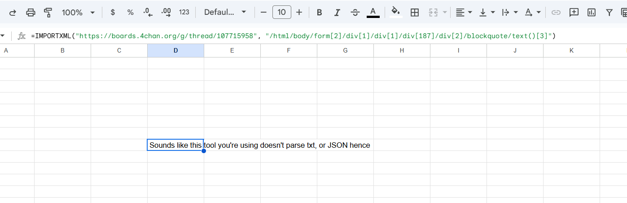
Task: Click the name box dropdown arrow
Action: (2, 35)
